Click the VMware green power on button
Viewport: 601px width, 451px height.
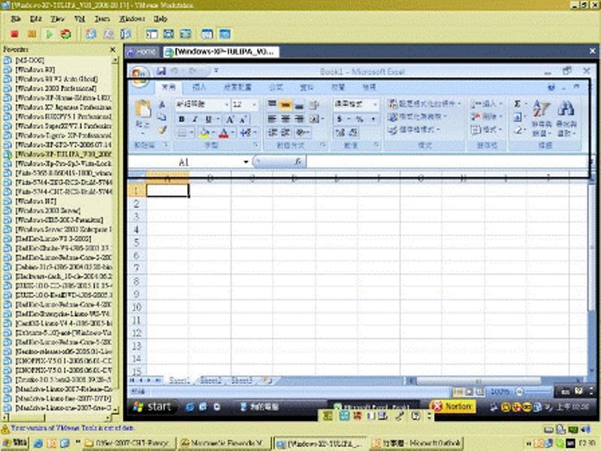49,34
